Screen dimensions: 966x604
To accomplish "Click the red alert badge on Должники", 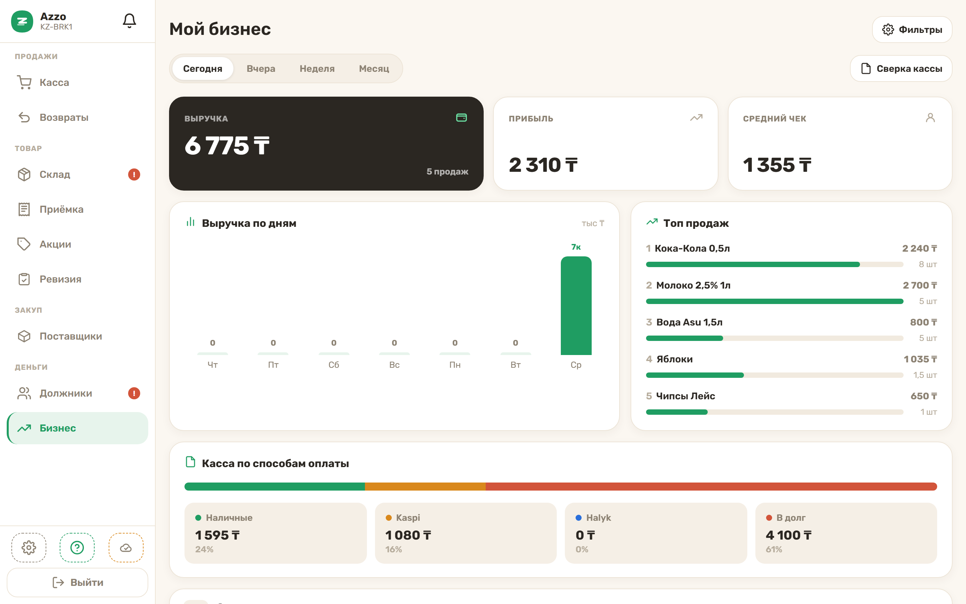I will click(x=134, y=394).
